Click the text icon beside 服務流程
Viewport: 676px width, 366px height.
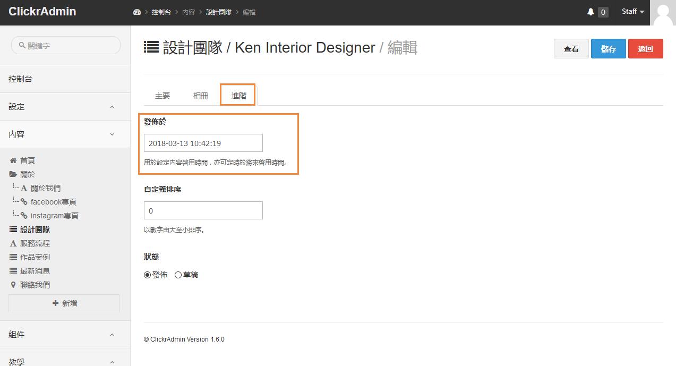tap(13, 243)
